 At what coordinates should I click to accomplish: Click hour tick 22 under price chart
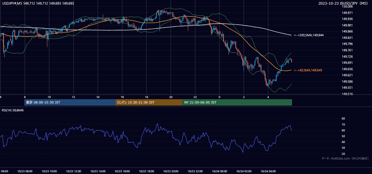pos(195,97)
